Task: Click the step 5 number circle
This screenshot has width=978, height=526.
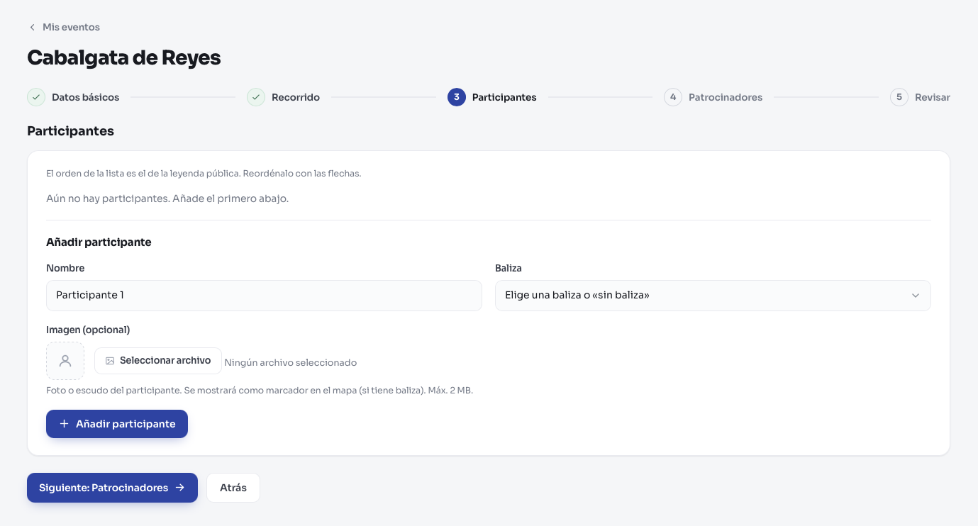Action: (899, 97)
